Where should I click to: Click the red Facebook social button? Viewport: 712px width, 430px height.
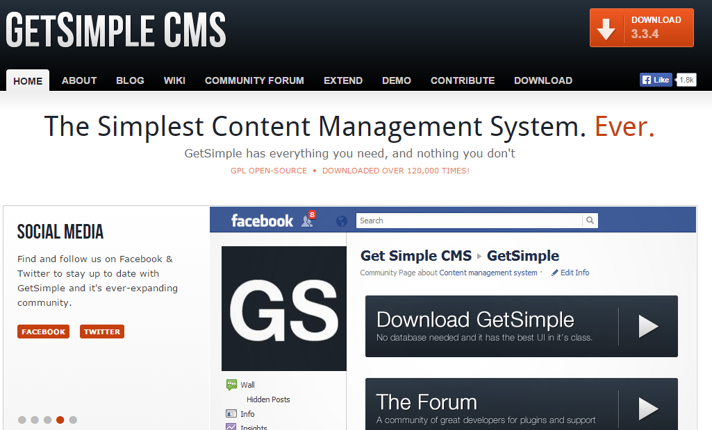click(x=43, y=332)
